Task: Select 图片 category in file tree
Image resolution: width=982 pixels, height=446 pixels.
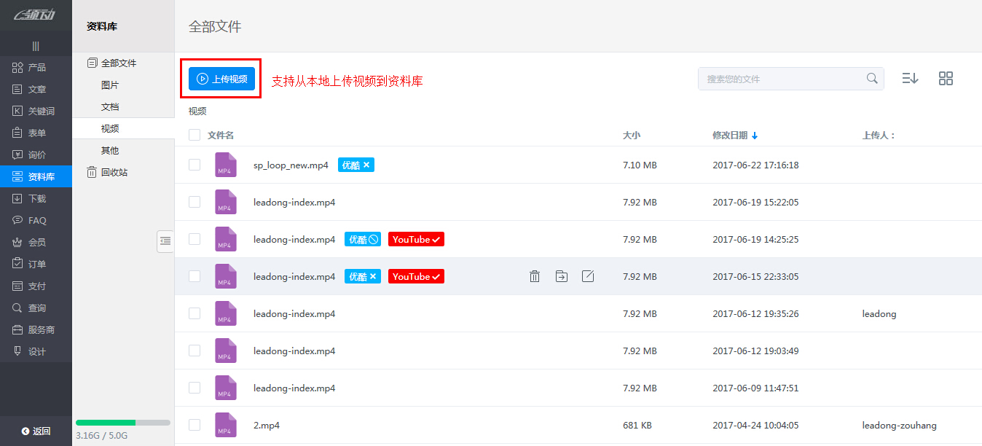Action: (x=110, y=85)
